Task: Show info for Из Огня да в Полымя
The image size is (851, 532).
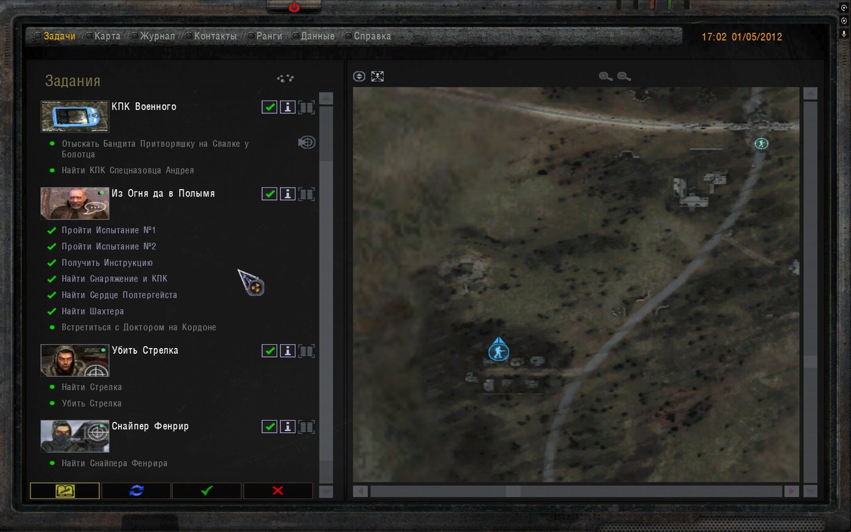Action: coord(288,194)
